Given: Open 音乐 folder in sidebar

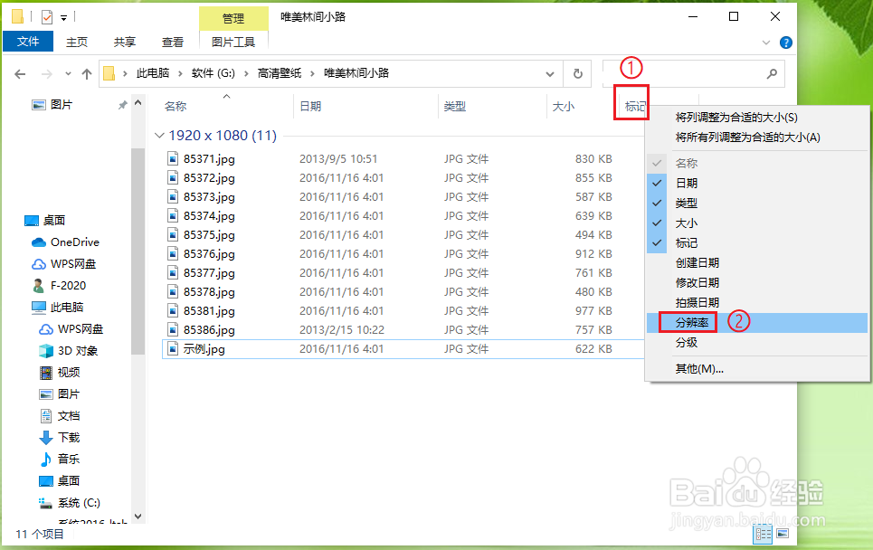Looking at the screenshot, I should tap(60, 460).
